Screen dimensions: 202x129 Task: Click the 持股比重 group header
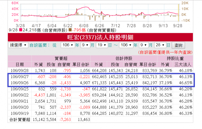coord(175,58)
